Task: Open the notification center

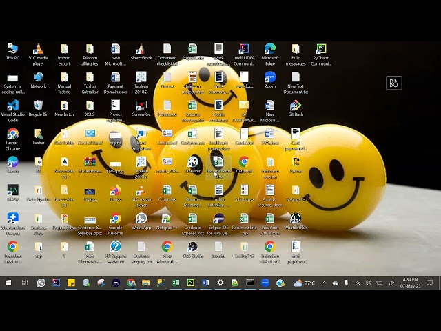Action: (x=429, y=283)
